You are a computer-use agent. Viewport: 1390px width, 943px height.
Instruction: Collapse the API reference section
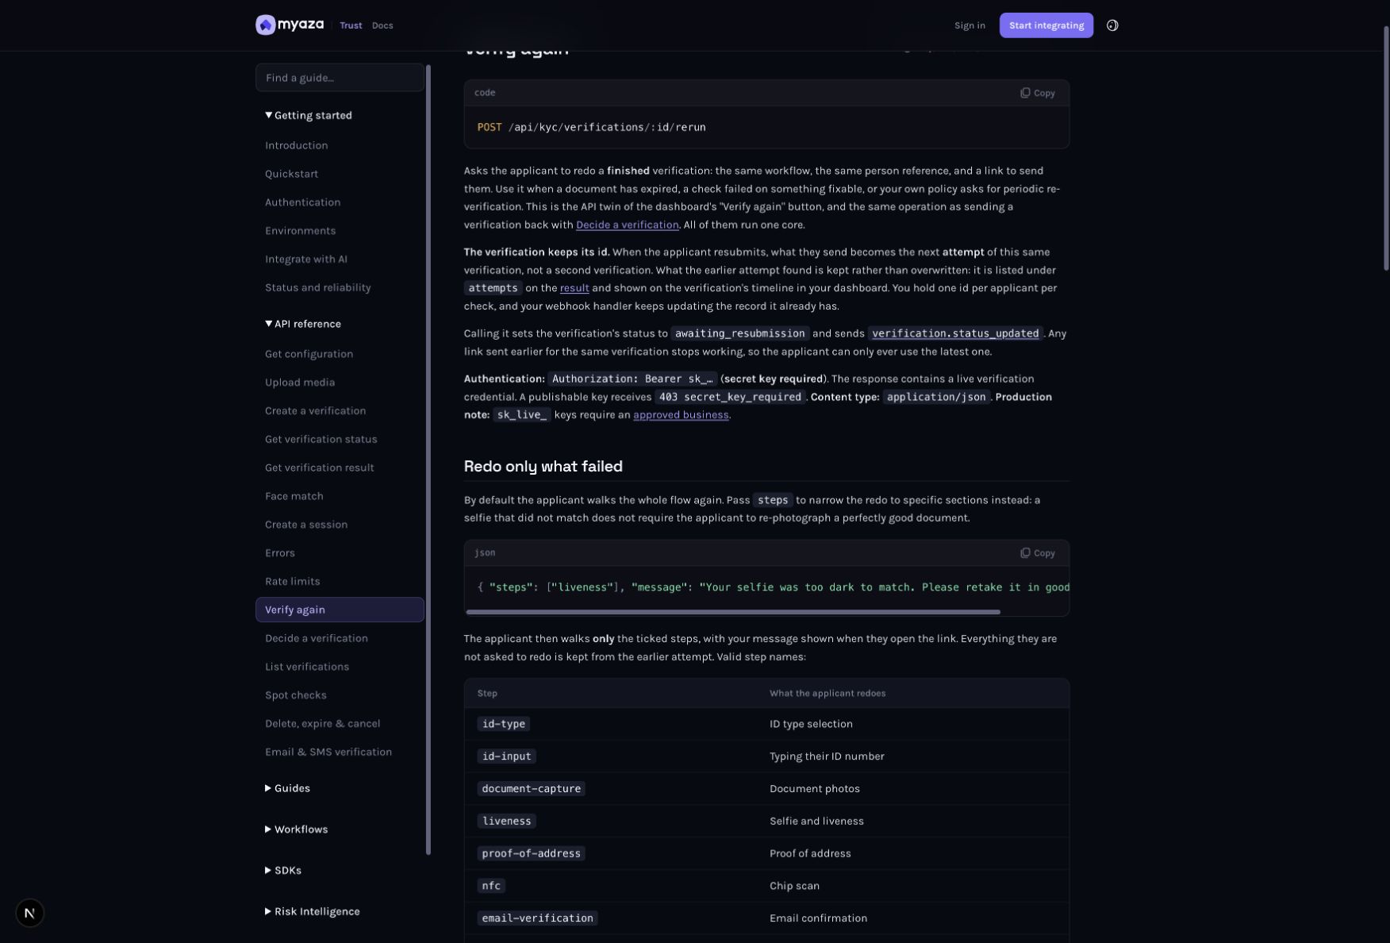coord(303,324)
